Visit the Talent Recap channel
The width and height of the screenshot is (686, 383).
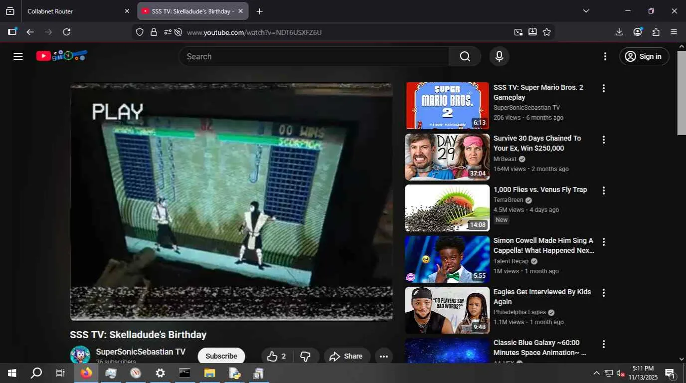click(511, 261)
